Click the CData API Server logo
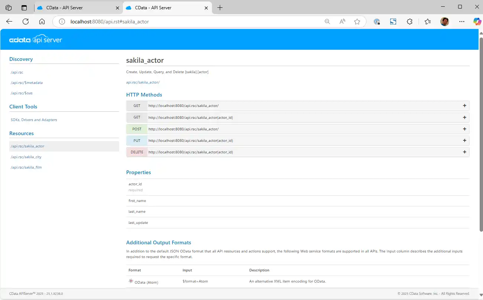Screen dimensions: 483x300 [x=36, y=40]
